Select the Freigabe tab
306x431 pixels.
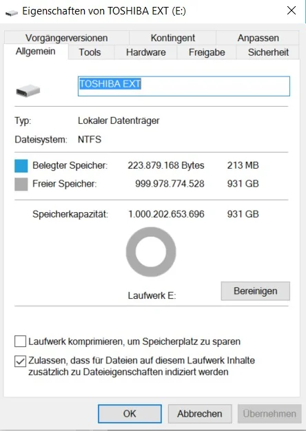pos(207,52)
